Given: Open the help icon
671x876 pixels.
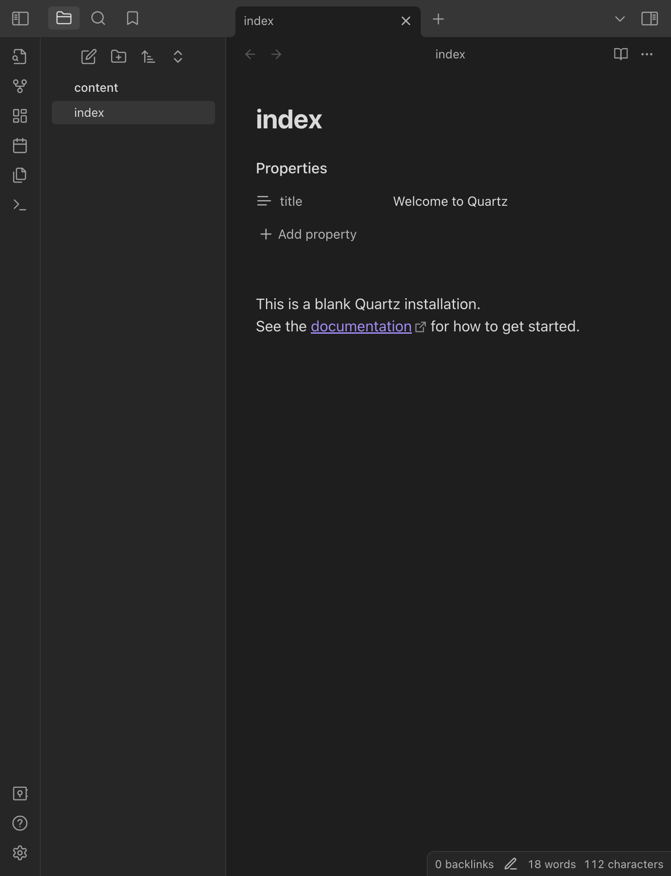Looking at the screenshot, I should point(20,823).
